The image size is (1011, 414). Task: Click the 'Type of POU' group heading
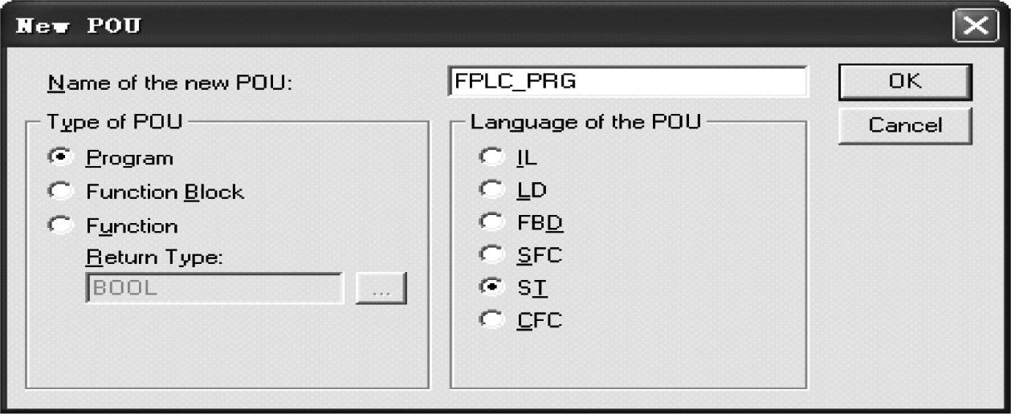point(114,123)
